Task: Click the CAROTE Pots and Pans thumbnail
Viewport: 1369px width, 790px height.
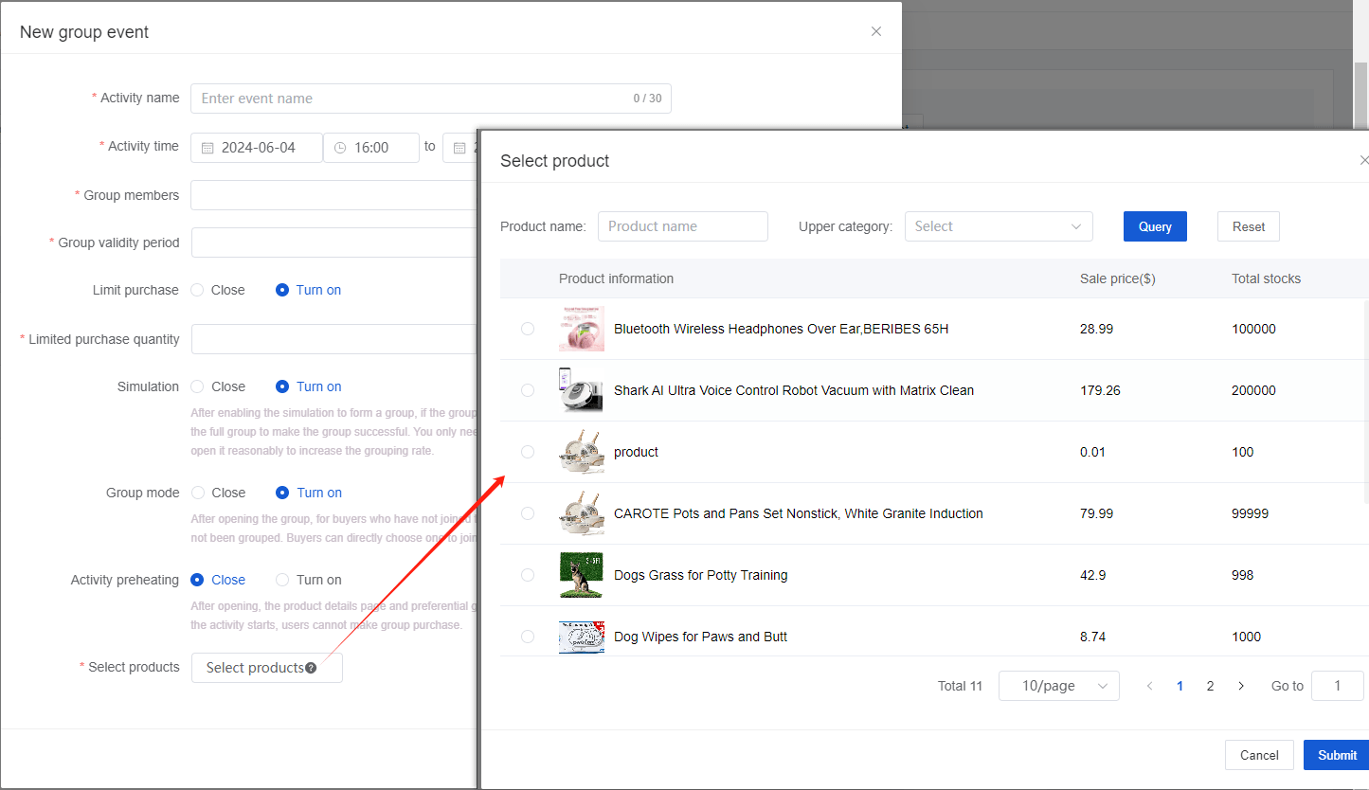Action: pos(582,513)
